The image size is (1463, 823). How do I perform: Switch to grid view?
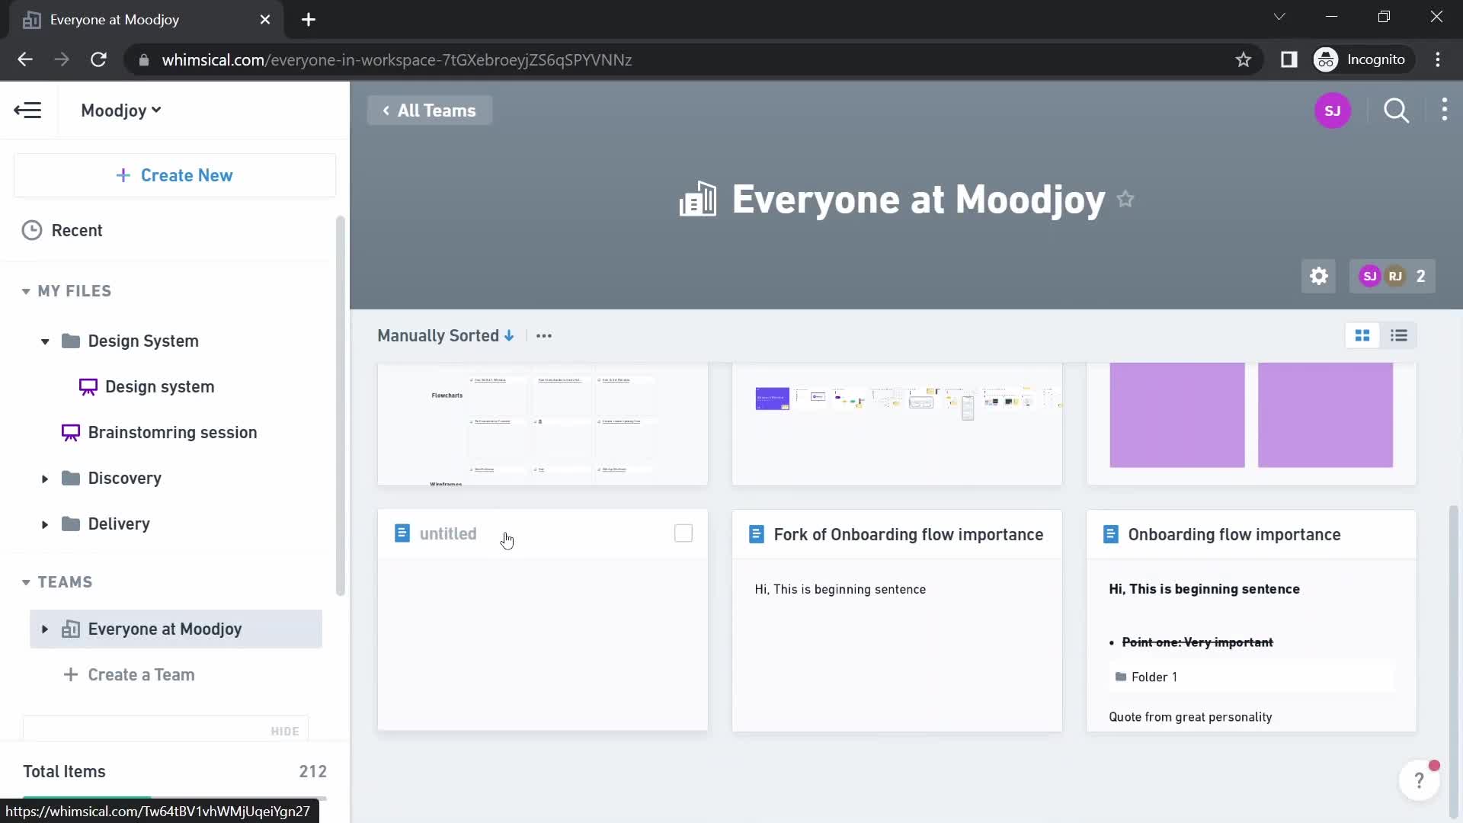(1362, 336)
